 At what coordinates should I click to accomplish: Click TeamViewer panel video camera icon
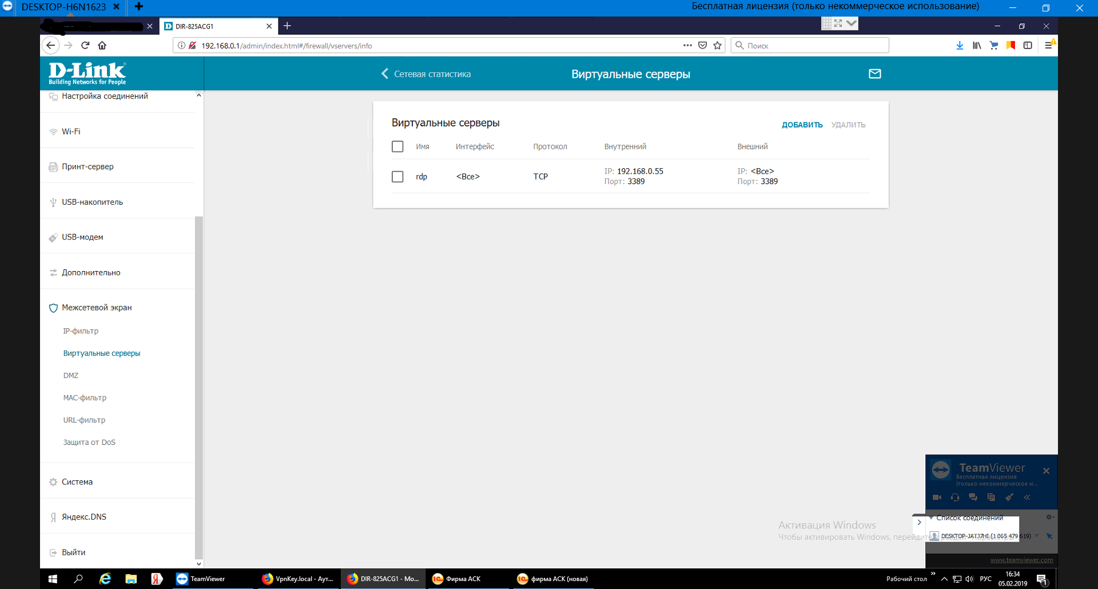tap(937, 498)
